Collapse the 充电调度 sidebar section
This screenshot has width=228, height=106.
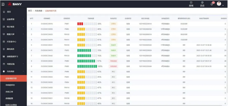point(23,71)
